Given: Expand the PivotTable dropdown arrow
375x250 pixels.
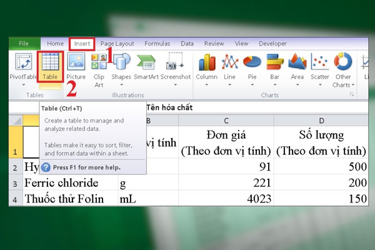Looking at the screenshot, I should pyautogui.click(x=24, y=85).
